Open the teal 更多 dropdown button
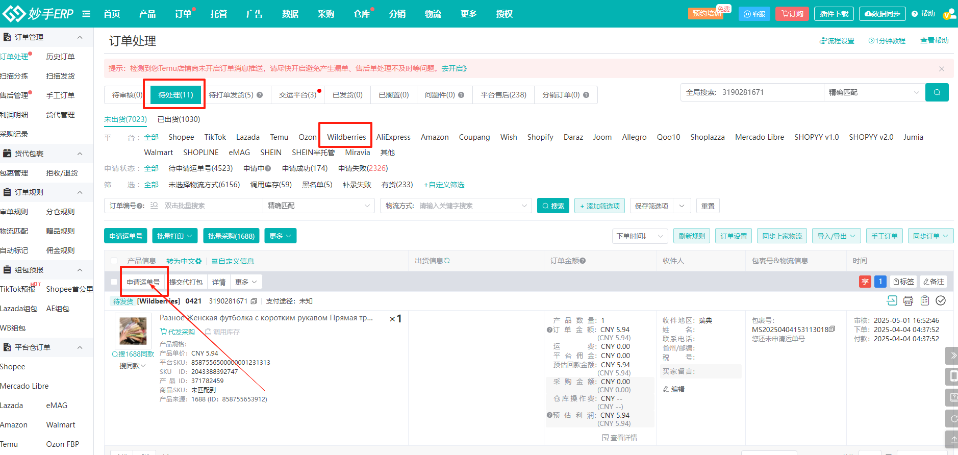Screen dimensions: 958x455 coord(280,236)
